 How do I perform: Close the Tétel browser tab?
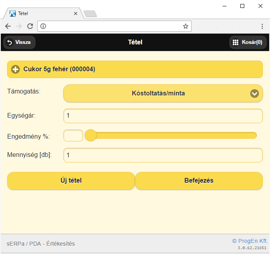(x=76, y=13)
